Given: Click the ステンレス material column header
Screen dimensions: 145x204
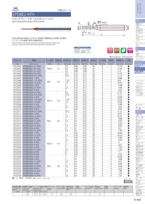Looking at the screenshot, I should tap(52, 188).
